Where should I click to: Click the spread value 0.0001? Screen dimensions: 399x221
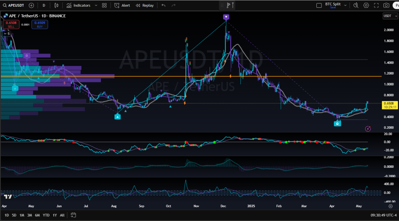coord(25,24)
